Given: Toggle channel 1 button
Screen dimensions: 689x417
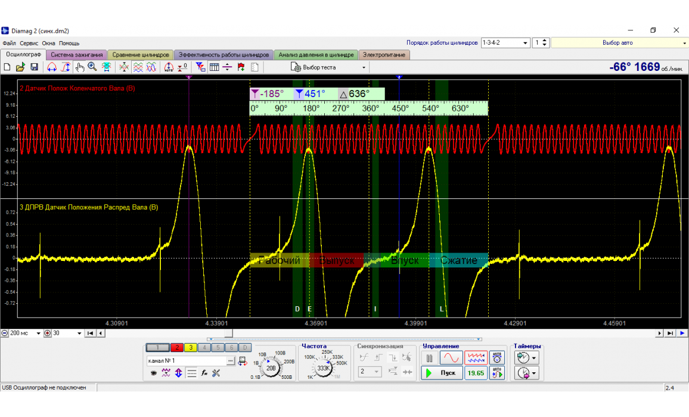Looking at the screenshot, I should [157, 347].
